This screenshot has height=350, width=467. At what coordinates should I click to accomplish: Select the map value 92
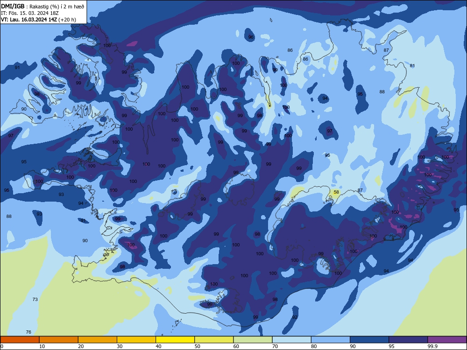coord(295,317)
